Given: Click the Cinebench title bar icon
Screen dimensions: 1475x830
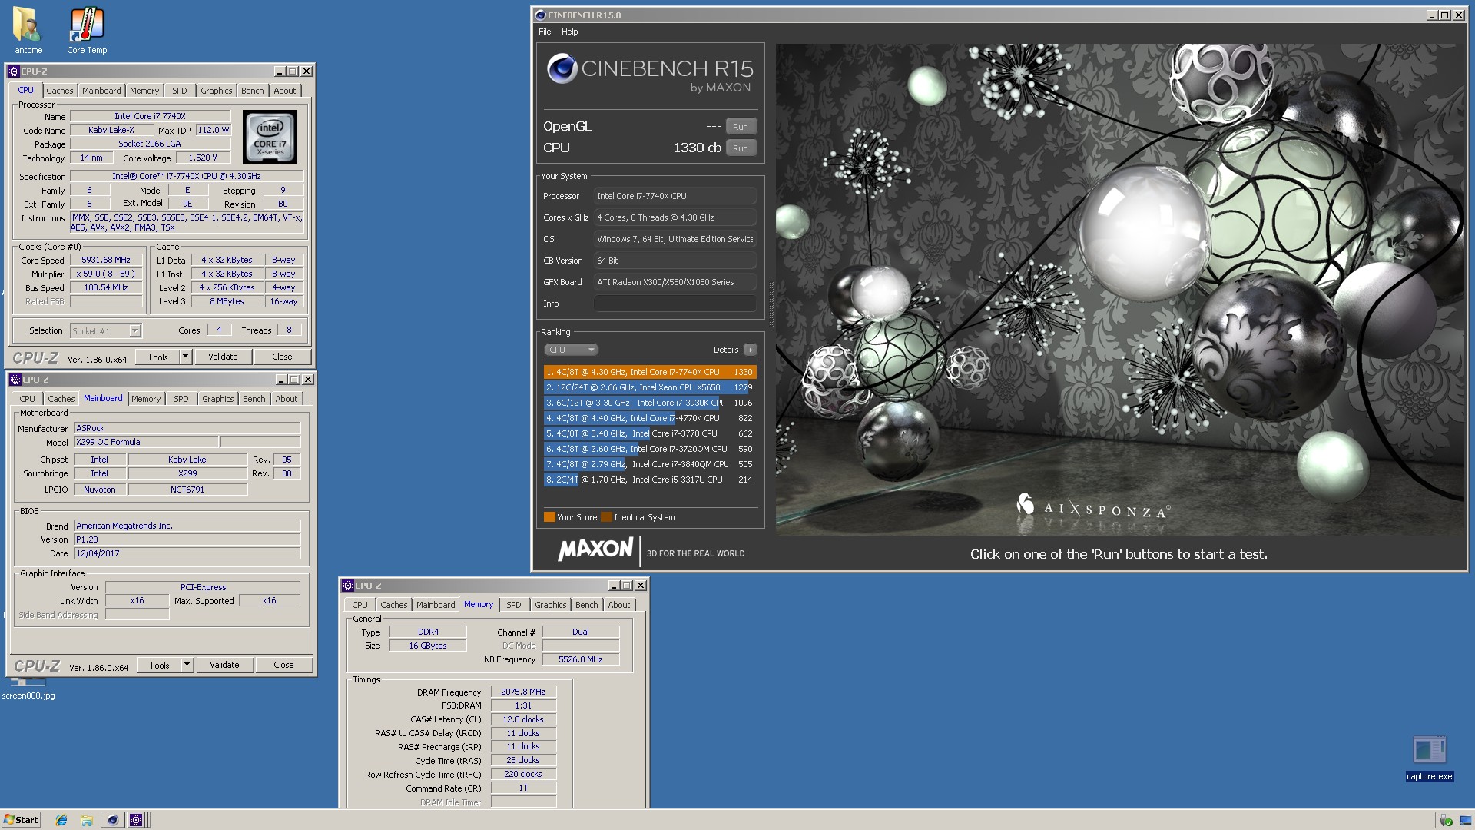Looking at the screenshot, I should 540,15.
